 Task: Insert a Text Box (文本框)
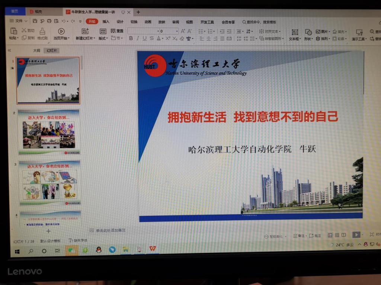click(x=295, y=32)
